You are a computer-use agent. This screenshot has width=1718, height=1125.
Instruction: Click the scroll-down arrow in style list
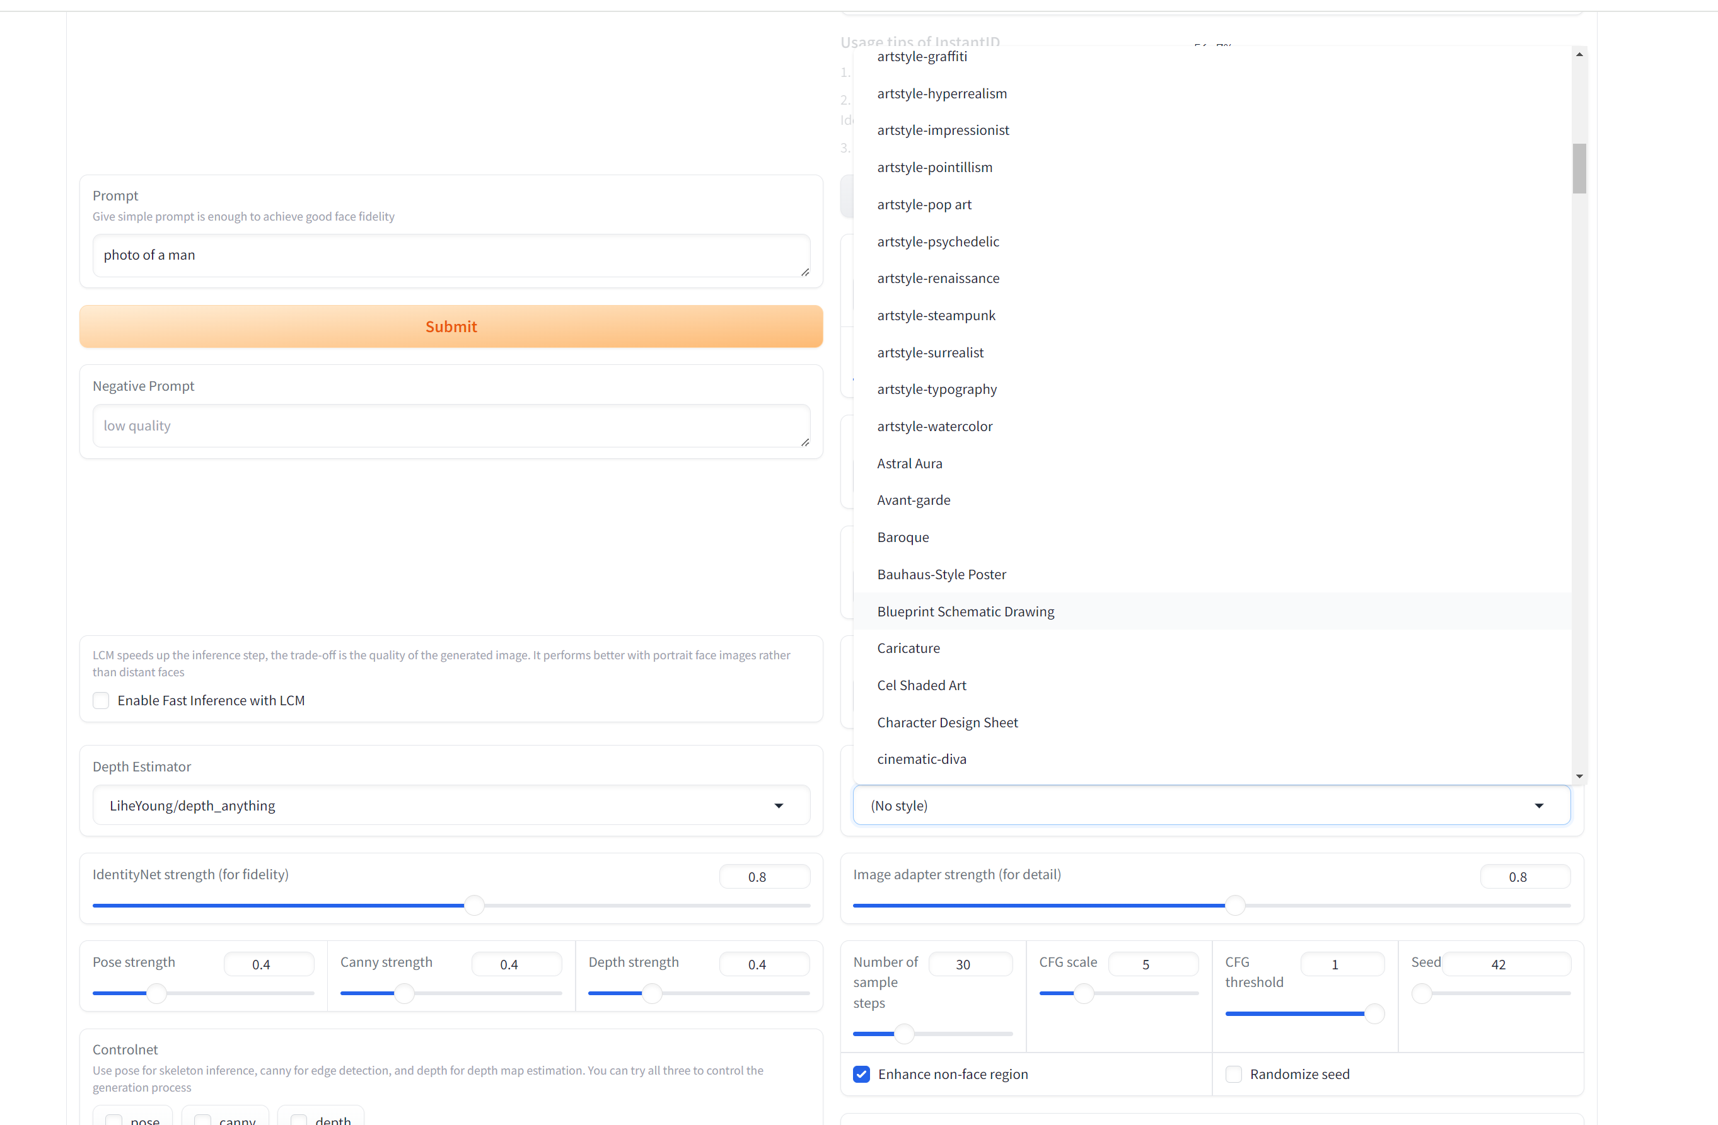point(1579,776)
